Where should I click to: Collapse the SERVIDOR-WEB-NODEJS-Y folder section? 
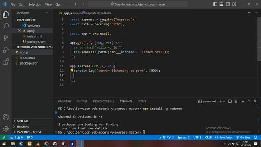pyautogui.click(x=33, y=47)
